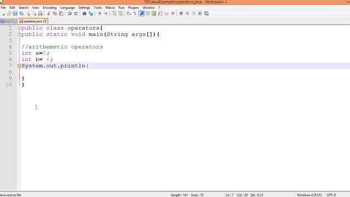
Task: Open the Edit menu
Action: click(x=12, y=8)
